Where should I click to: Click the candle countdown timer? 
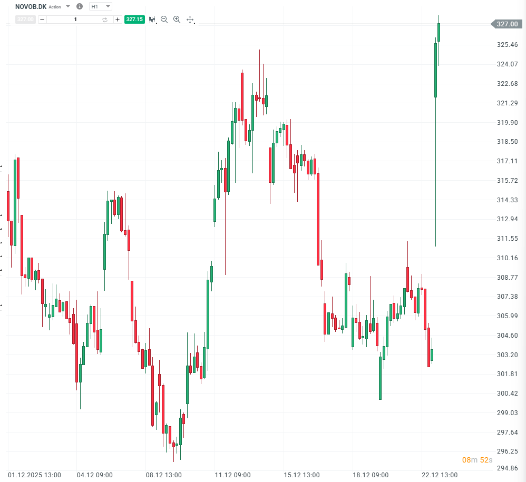coord(477,460)
